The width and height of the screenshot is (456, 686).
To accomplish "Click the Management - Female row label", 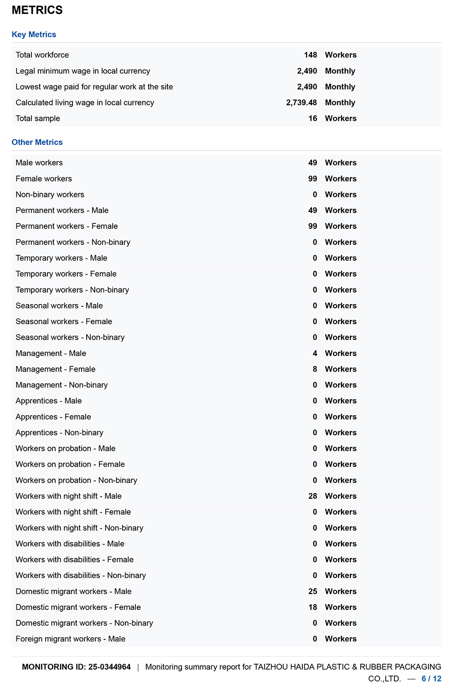I will click(55, 369).
